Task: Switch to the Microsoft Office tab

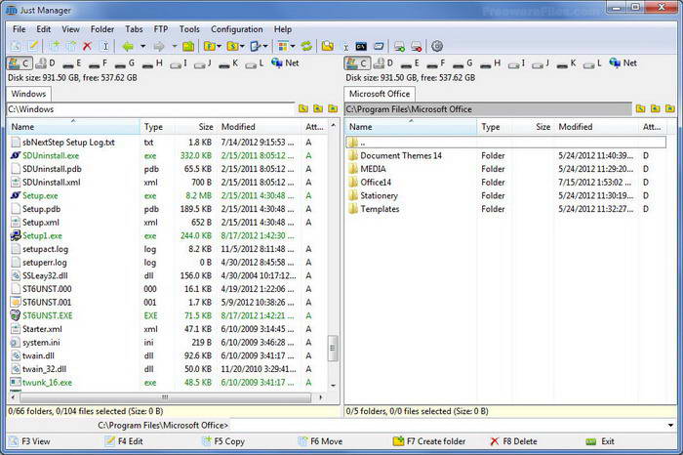Action: pos(380,94)
